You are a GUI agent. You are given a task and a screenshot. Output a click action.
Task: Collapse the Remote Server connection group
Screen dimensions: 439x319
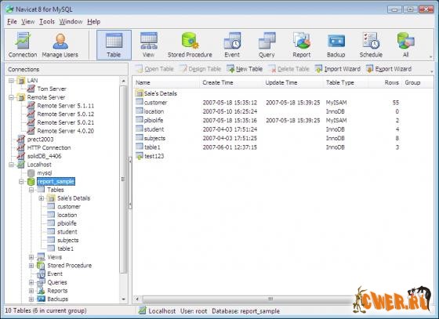point(11,97)
